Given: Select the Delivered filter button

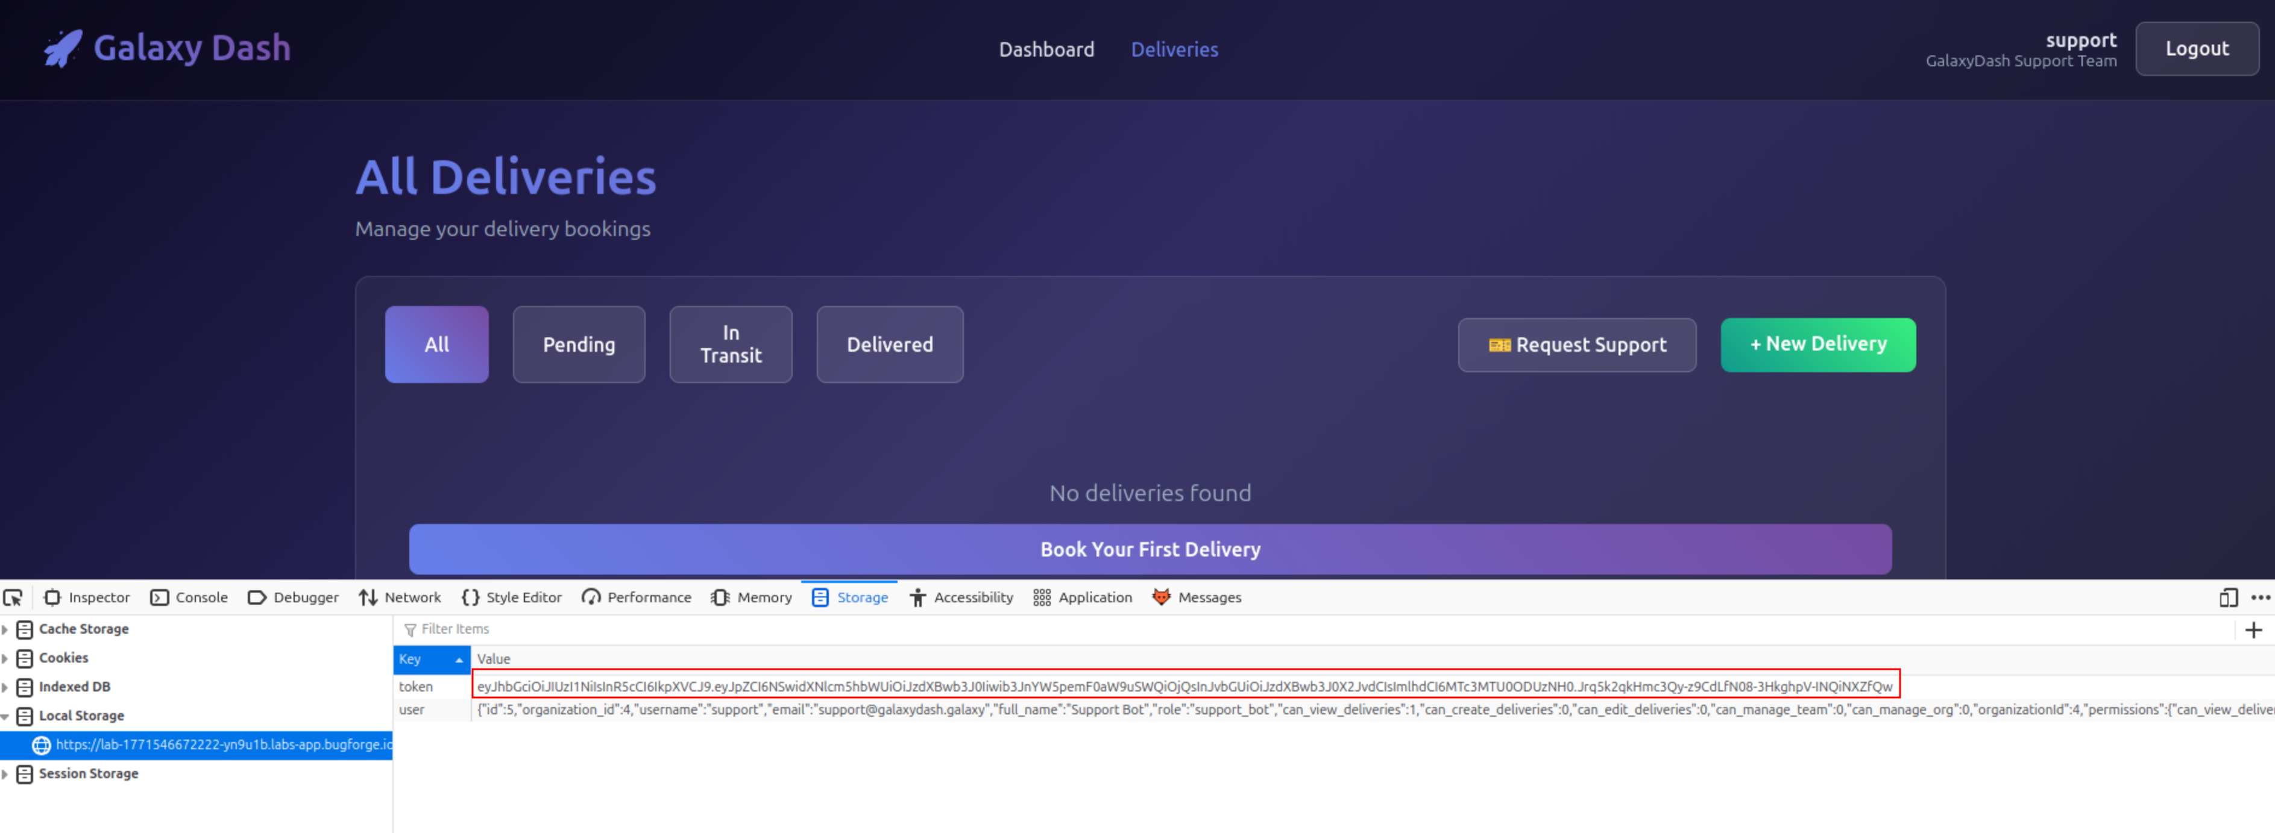Looking at the screenshot, I should [889, 344].
